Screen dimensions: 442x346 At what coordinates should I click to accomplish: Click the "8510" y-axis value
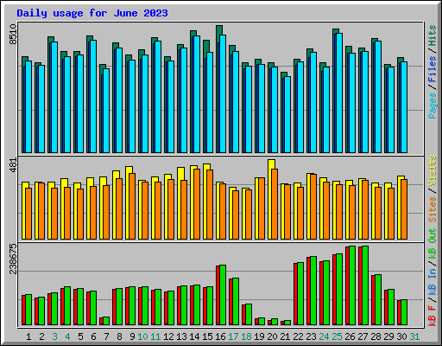click(13, 35)
